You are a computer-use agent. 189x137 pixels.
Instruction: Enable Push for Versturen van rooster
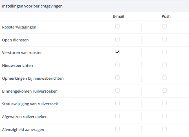[x=164, y=52]
